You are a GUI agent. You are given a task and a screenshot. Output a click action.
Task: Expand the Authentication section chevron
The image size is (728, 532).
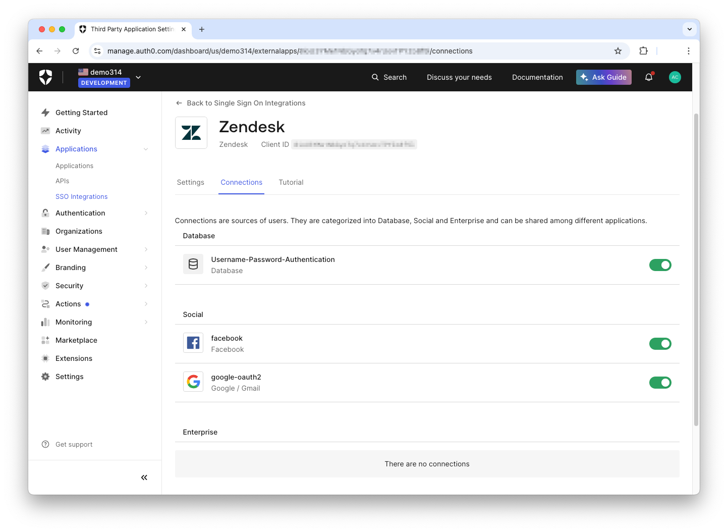click(x=146, y=213)
